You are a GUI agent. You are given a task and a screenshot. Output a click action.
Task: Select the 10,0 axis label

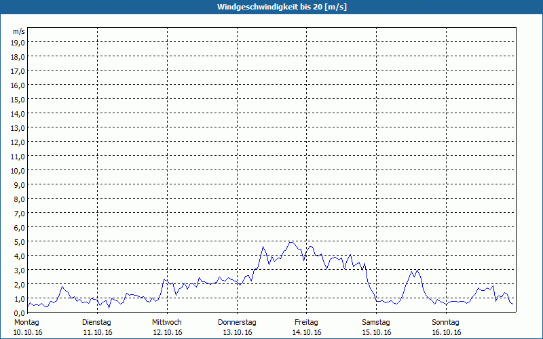pos(18,171)
